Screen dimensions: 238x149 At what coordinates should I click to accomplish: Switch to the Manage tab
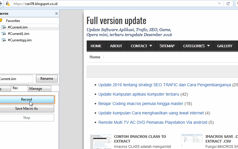coord(40,89)
